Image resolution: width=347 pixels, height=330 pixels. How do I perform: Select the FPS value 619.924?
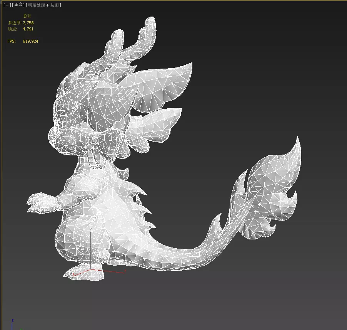pos(30,41)
